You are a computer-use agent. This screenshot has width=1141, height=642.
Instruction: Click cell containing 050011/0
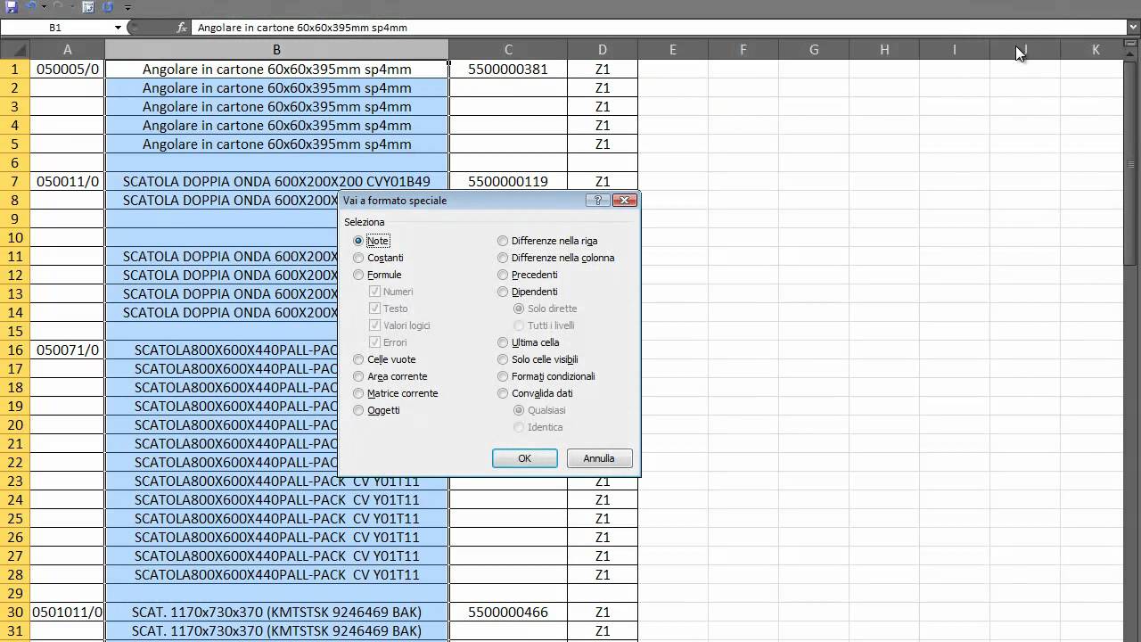68,181
